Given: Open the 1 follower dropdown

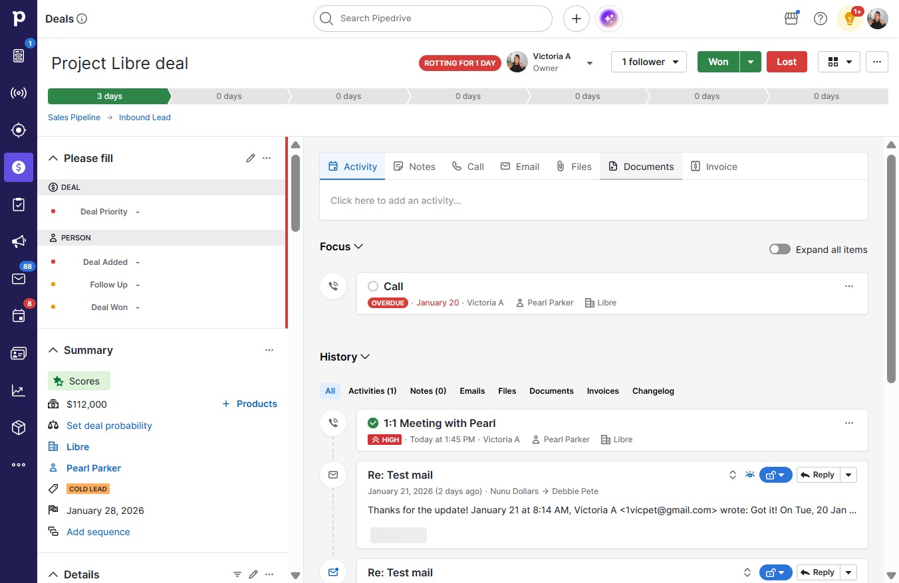Looking at the screenshot, I should pos(649,62).
